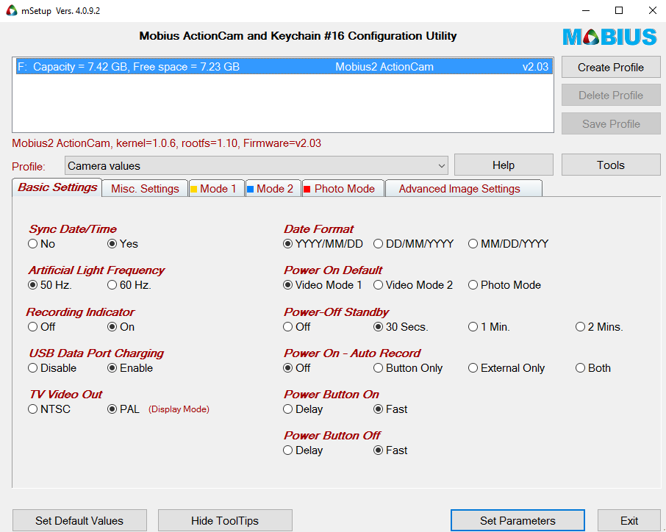
Task: Click the Mobius logo image
Action: point(610,37)
